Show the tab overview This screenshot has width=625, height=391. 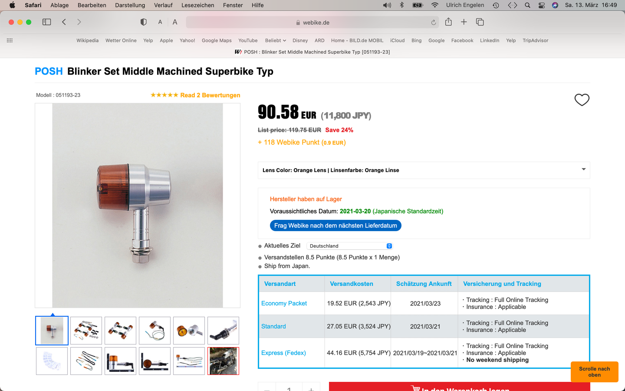[x=480, y=22]
